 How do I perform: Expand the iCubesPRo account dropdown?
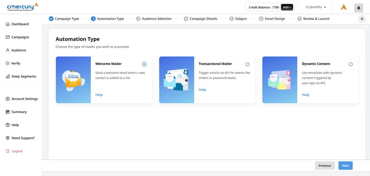(x=316, y=7)
